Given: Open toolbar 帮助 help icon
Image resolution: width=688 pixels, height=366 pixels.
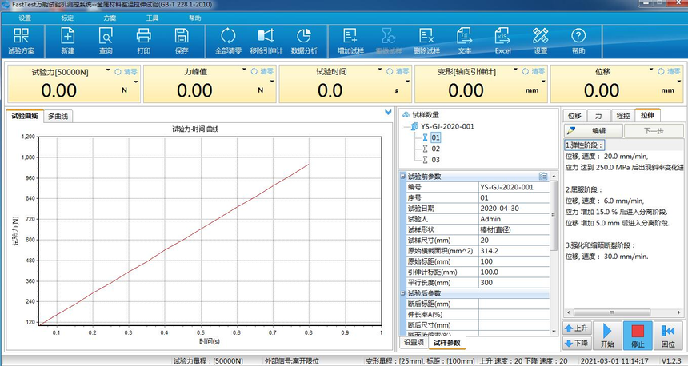Looking at the screenshot, I should coord(578,41).
